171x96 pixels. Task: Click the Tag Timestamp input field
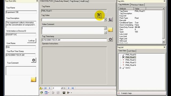[x=74, y=40]
